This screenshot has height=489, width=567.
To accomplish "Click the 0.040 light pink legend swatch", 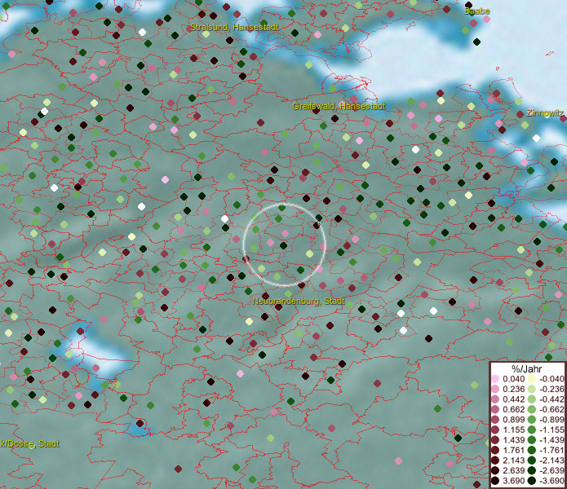I will tap(496, 379).
